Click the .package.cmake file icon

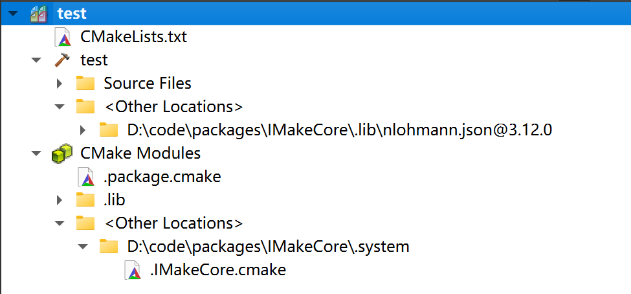[85, 177]
